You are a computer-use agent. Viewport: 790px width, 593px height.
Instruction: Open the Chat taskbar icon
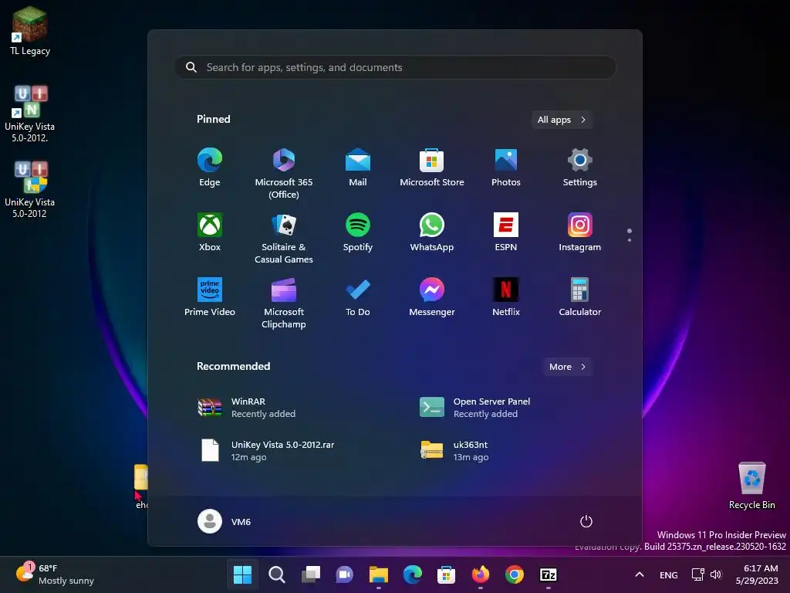345,574
